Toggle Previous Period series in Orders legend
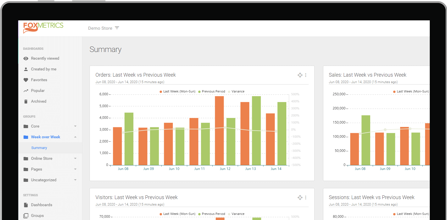The height and width of the screenshot is (220, 447). pyautogui.click(x=211, y=92)
